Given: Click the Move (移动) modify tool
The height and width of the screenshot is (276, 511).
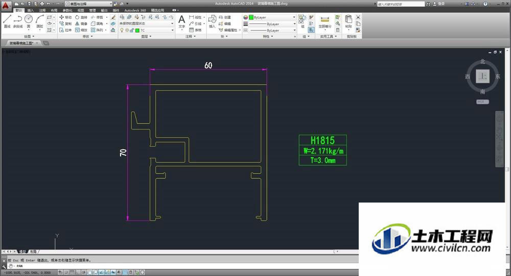Looking at the screenshot, I should click(x=65, y=17).
